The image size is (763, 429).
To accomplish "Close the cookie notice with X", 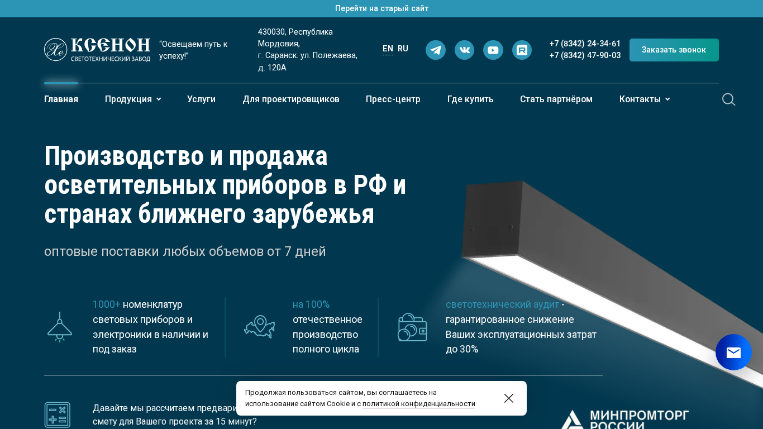I will 509,398.
